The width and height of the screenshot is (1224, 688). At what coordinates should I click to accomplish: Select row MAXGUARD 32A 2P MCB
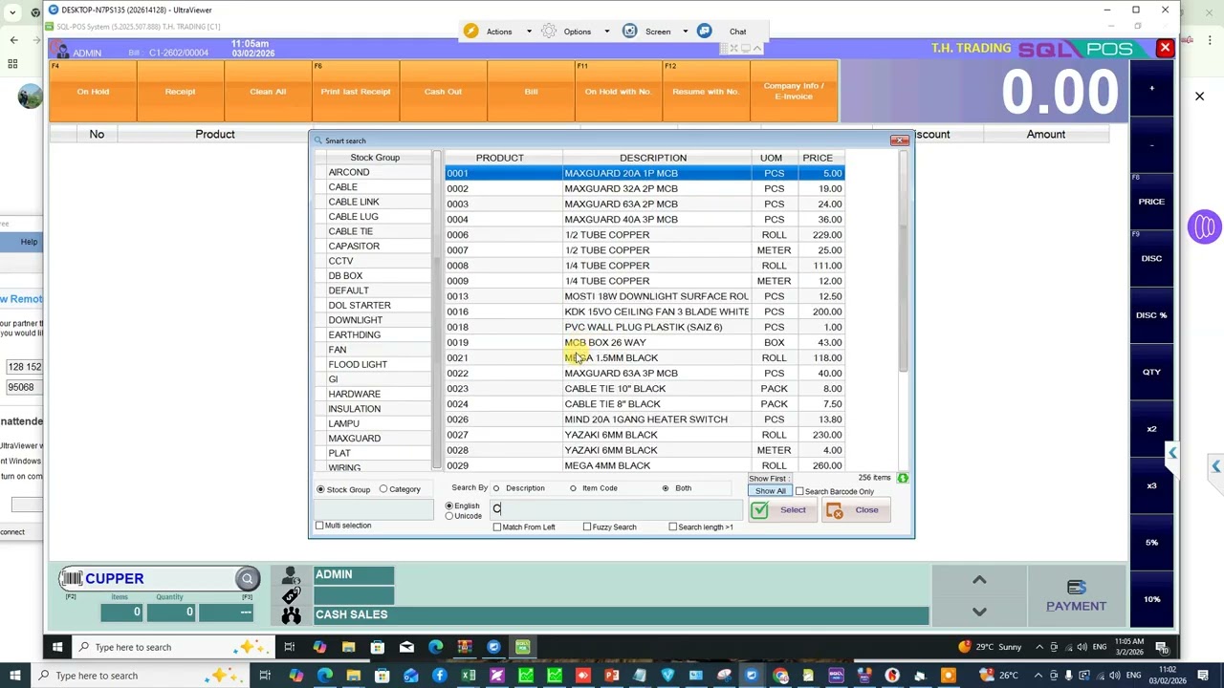coord(645,188)
